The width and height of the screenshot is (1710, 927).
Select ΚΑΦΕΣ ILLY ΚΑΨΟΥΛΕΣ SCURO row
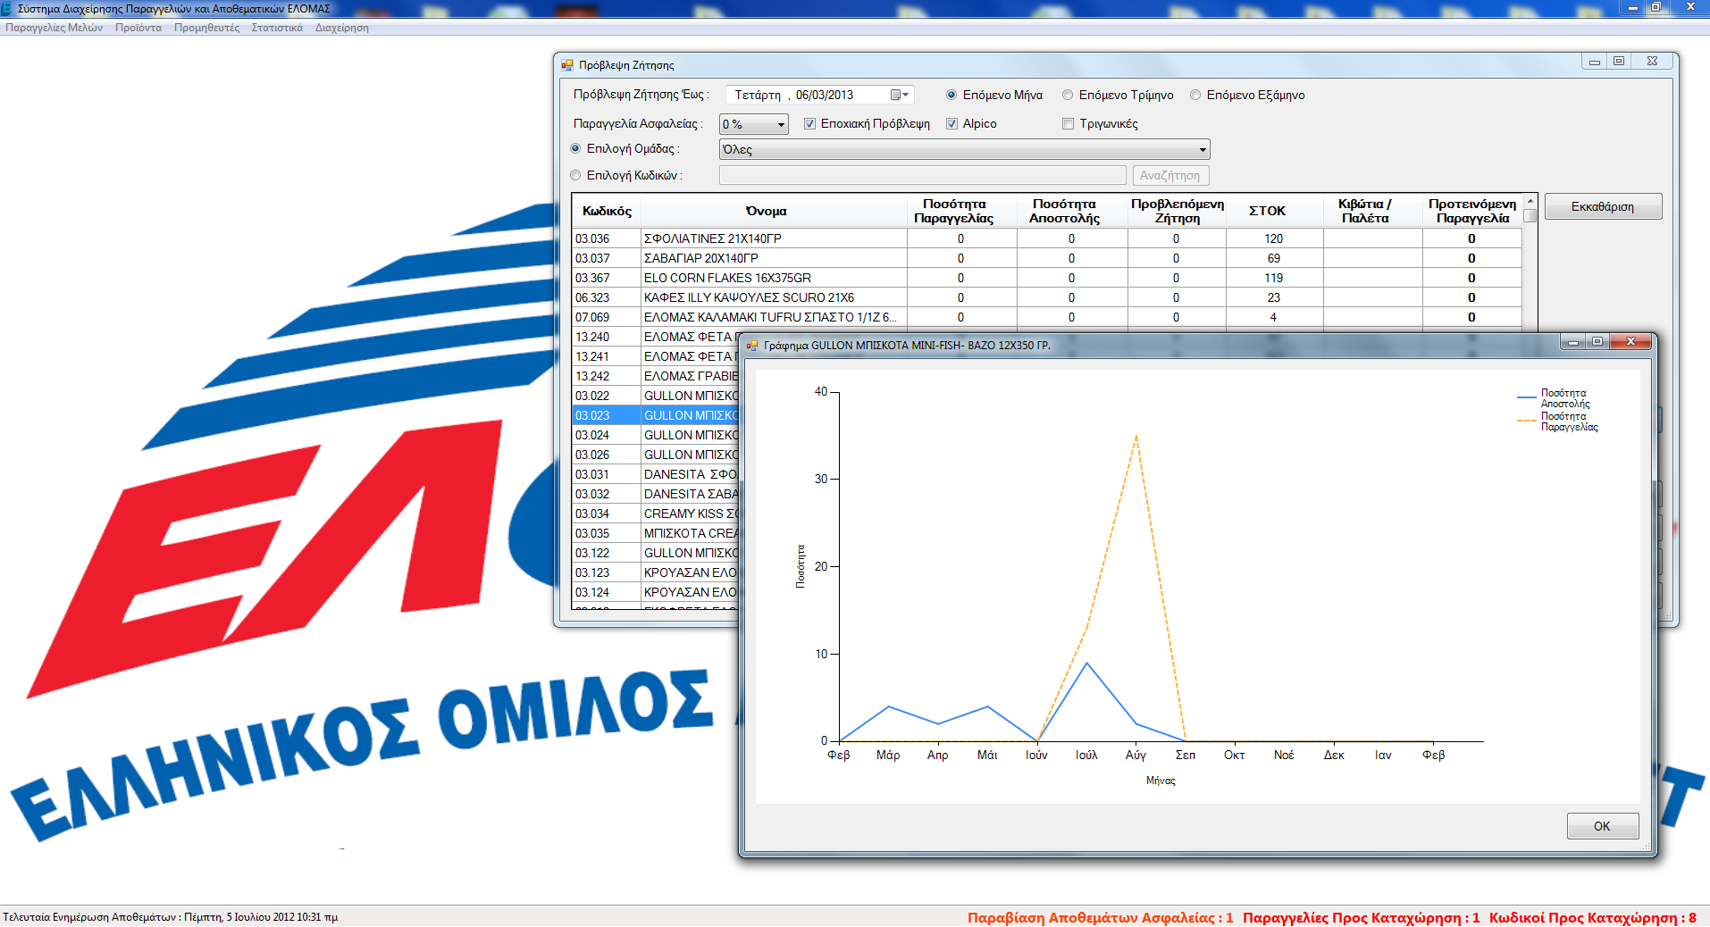coord(1047,297)
